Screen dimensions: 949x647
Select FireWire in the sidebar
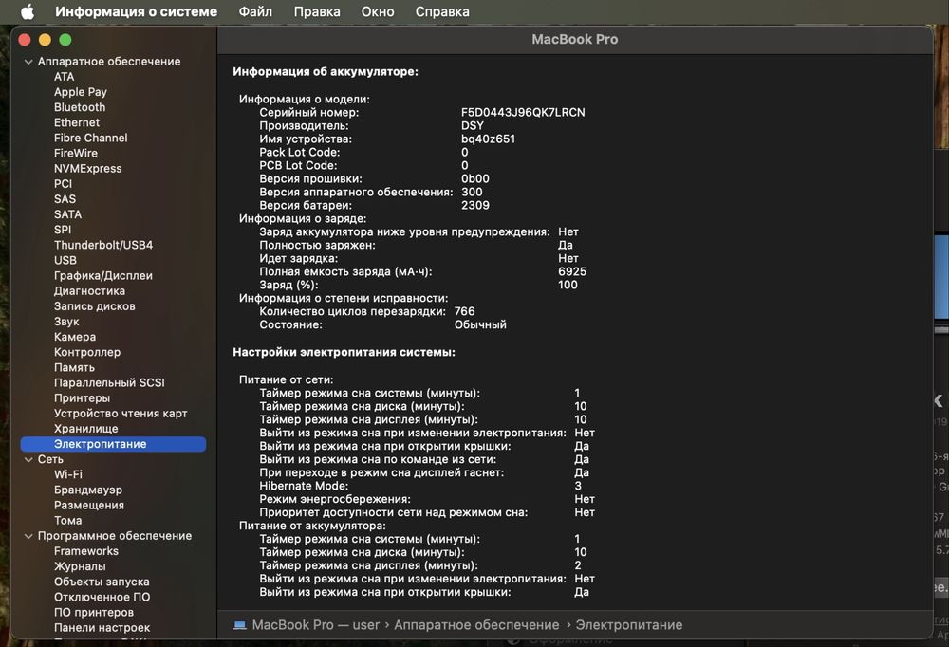coord(76,153)
